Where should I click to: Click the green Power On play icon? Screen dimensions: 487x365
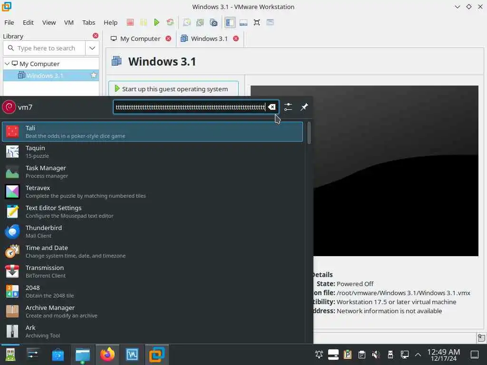point(156,22)
